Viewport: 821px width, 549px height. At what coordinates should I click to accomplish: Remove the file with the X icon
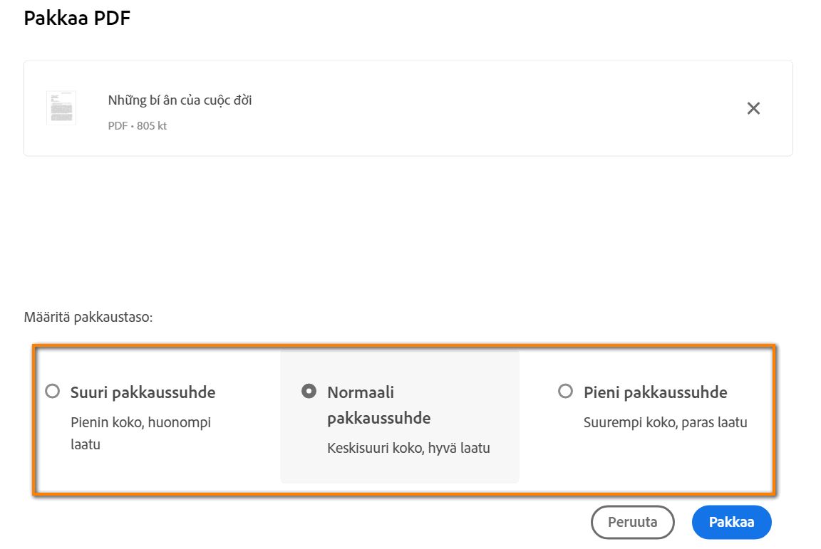[754, 108]
